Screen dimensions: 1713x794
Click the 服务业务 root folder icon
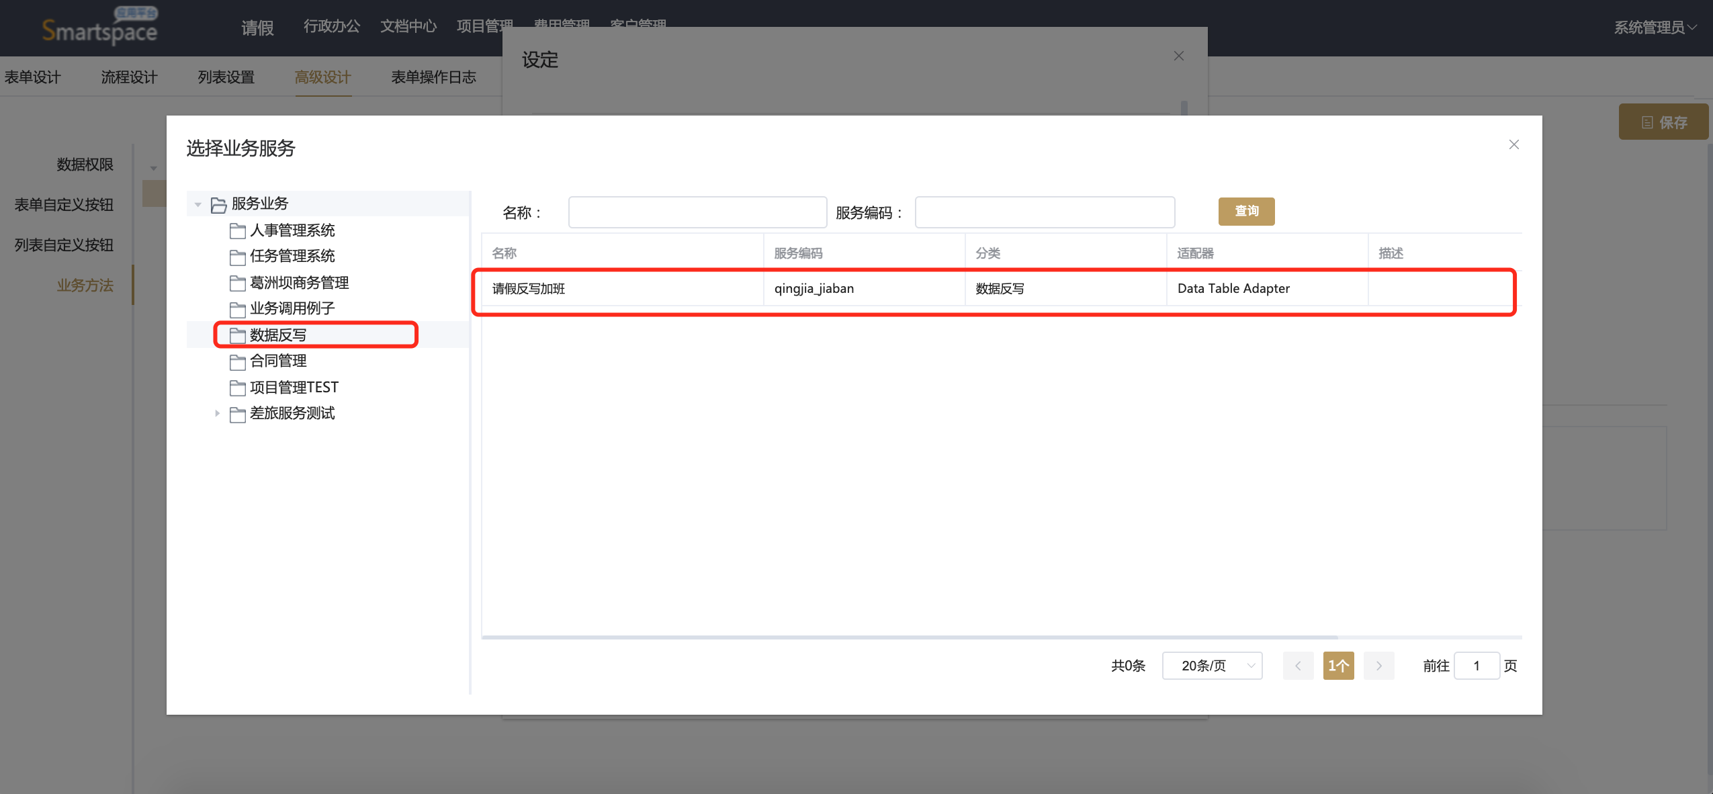[218, 204]
